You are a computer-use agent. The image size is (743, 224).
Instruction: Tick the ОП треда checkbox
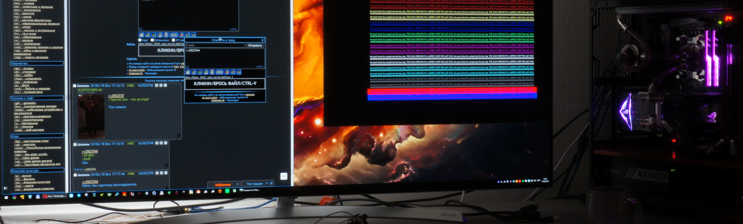(x=173, y=40)
